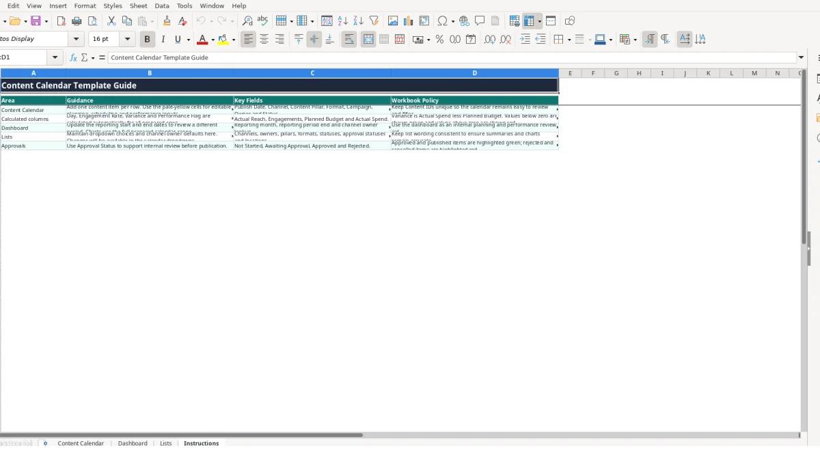Screen dimensions: 820x461
Task: Export directly as PDF
Action: (61, 21)
